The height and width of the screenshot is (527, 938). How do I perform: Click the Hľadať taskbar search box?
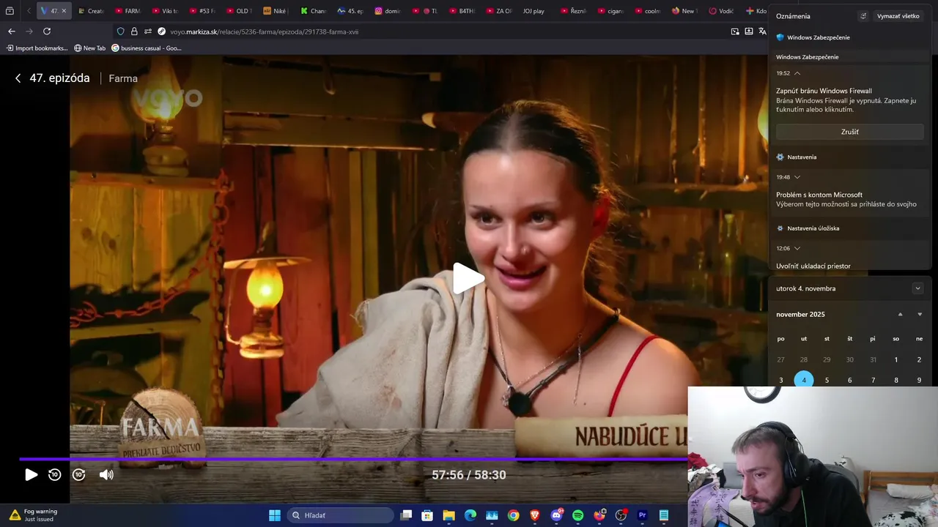[x=341, y=515]
